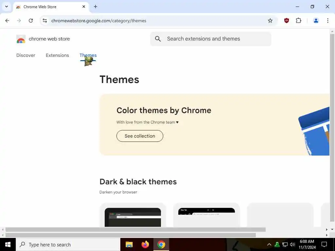Image resolution: width=335 pixels, height=251 pixels.
Task: Open the Chrome profile avatar
Action: [316, 21]
